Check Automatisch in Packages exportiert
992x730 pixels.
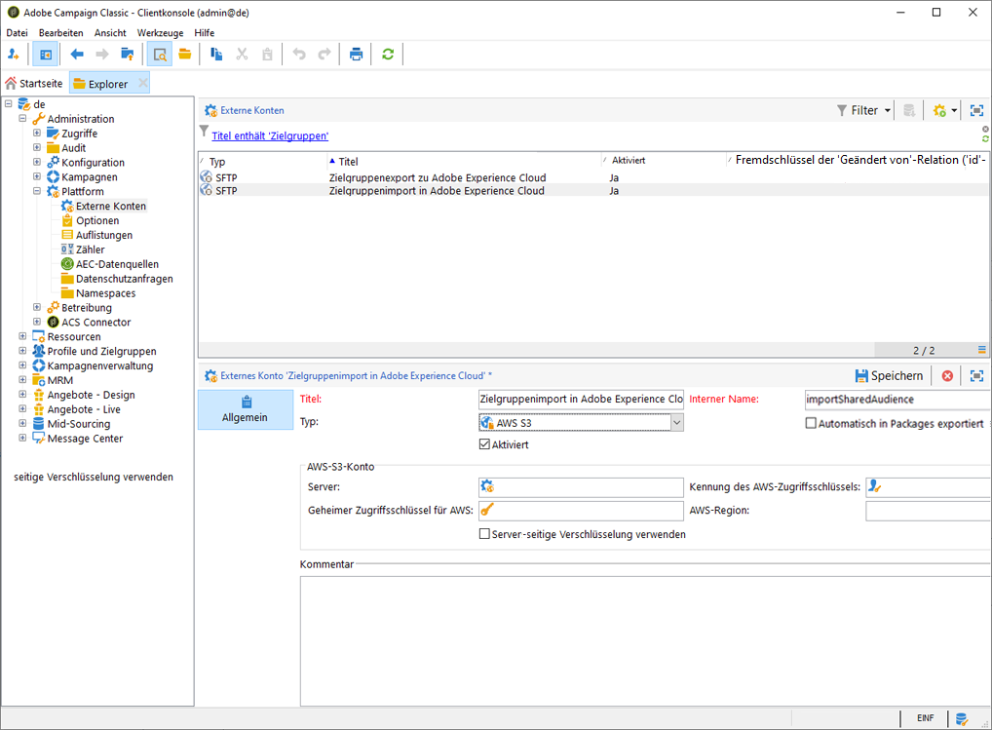(x=811, y=423)
